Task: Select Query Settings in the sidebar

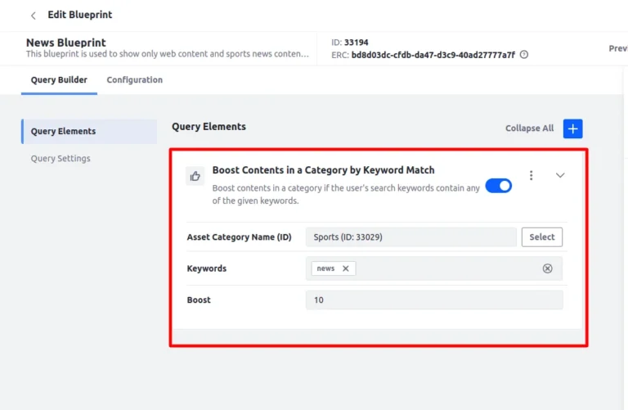Action: pyautogui.click(x=61, y=158)
